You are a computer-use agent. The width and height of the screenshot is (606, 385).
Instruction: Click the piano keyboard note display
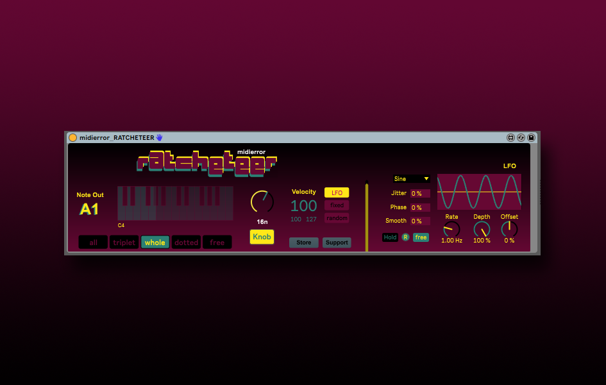[176, 203]
